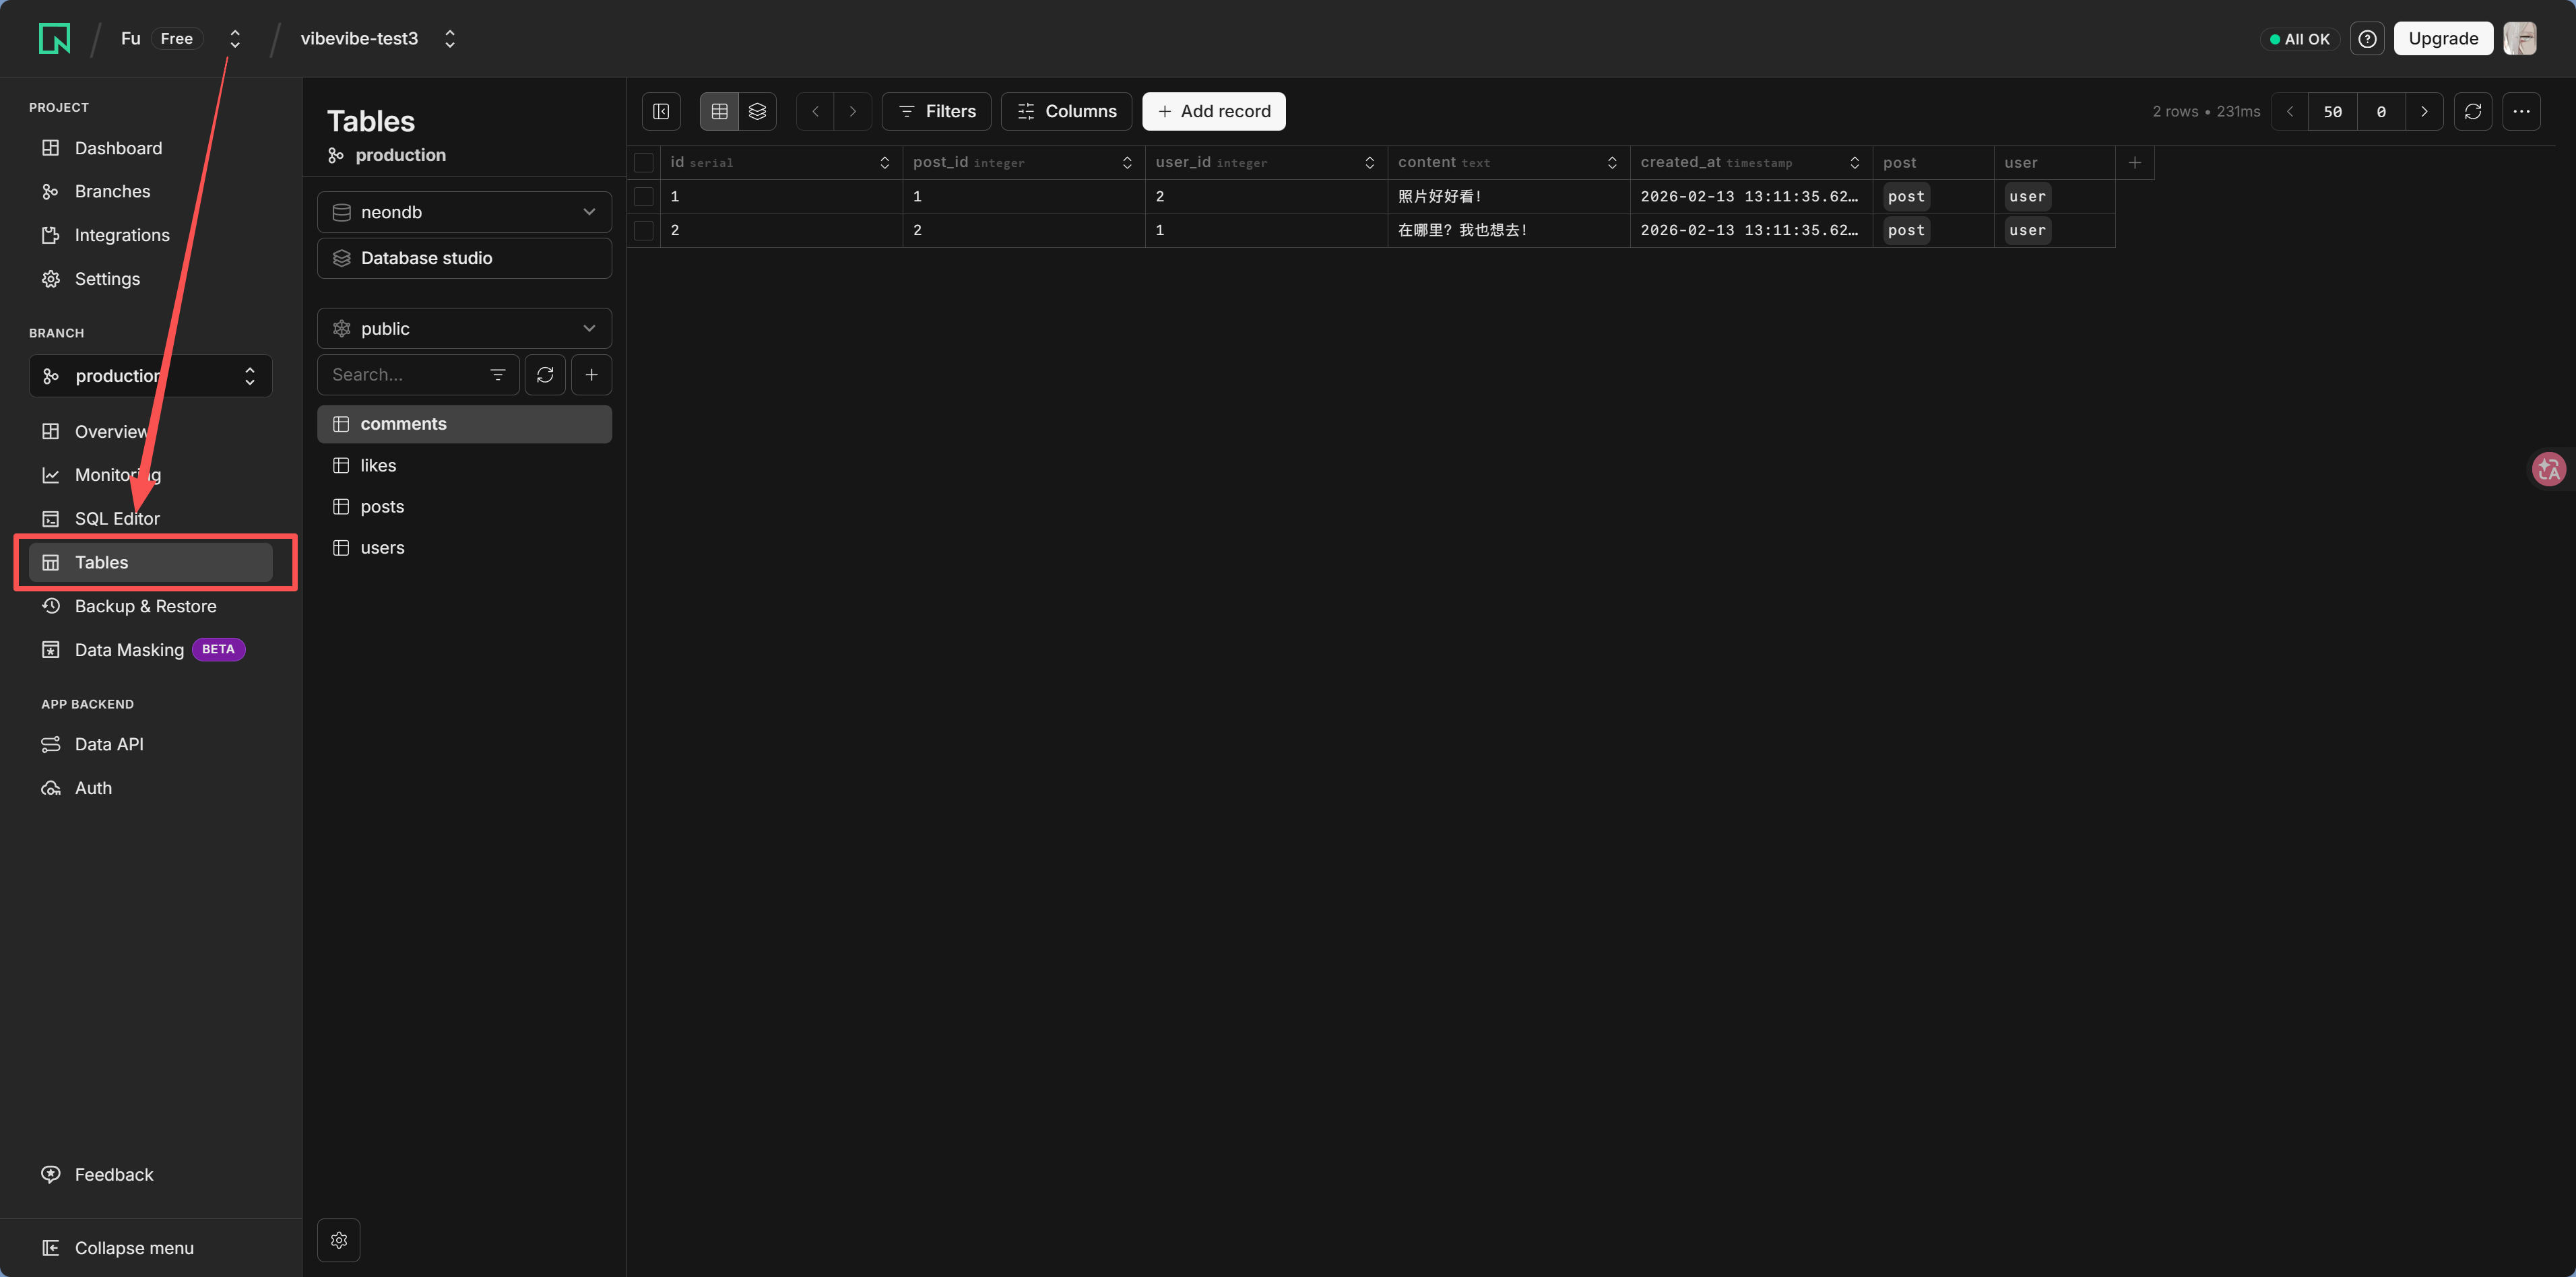2576x1277 pixels.
Task: Check the select-all rows header checkbox
Action: click(644, 162)
